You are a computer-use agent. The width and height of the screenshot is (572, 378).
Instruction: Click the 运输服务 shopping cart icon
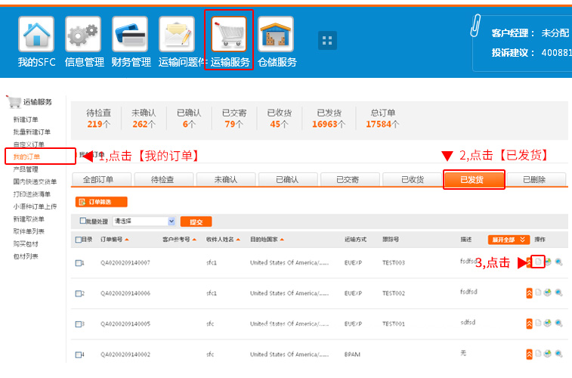229,35
